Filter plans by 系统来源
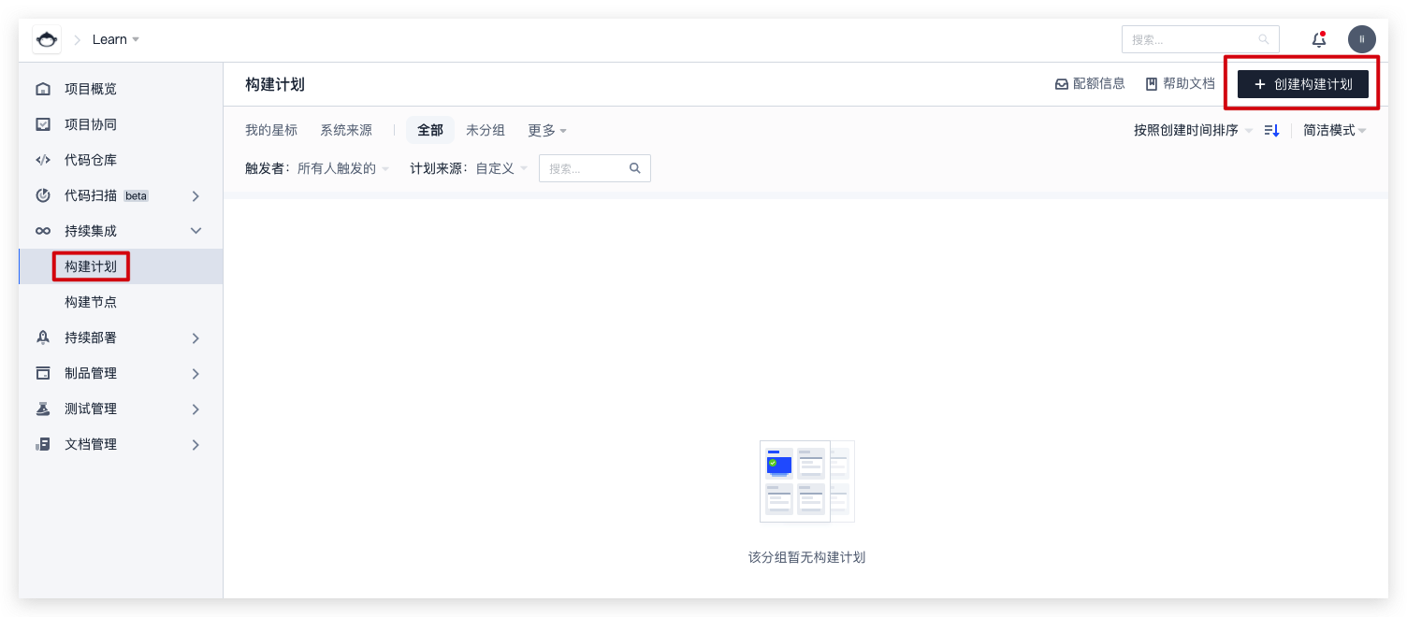The image size is (1407, 617). pyautogui.click(x=346, y=130)
